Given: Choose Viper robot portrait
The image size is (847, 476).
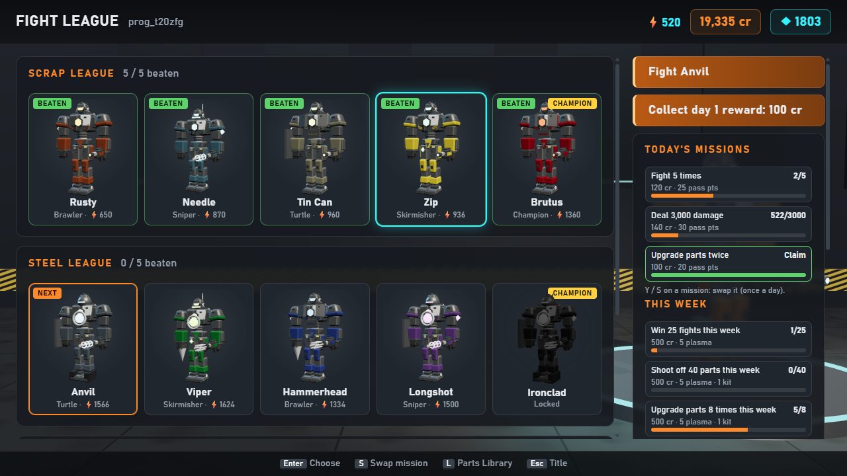Looking at the screenshot, I should click(199, 337).
